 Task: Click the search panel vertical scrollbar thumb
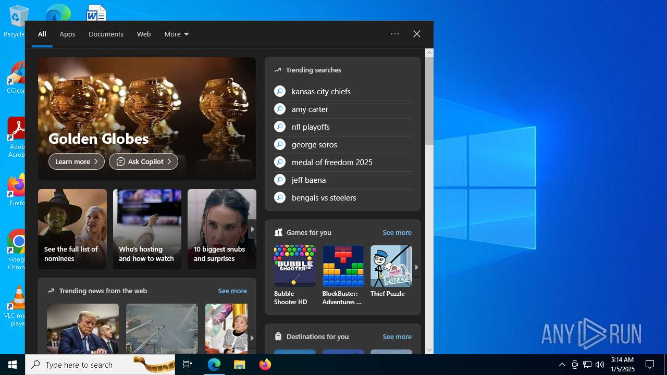point(429,101)
